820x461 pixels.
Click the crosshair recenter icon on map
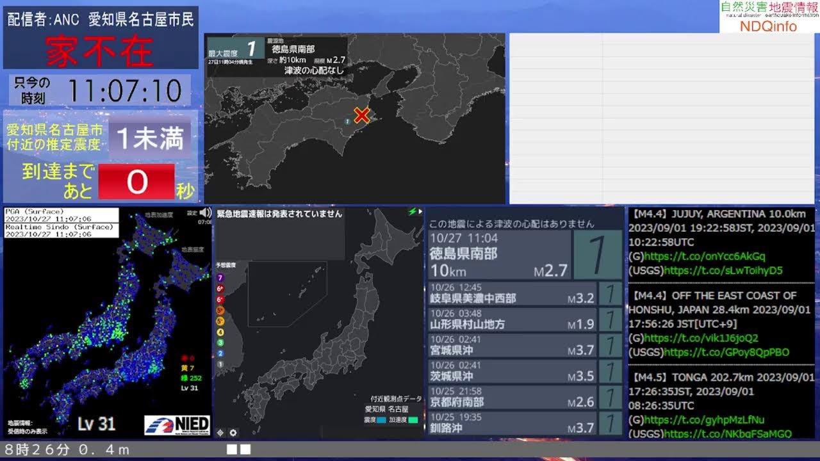click(x=220, y=433)
